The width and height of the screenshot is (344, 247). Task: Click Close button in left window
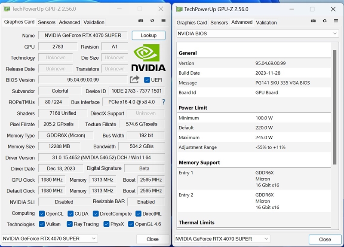153,239
